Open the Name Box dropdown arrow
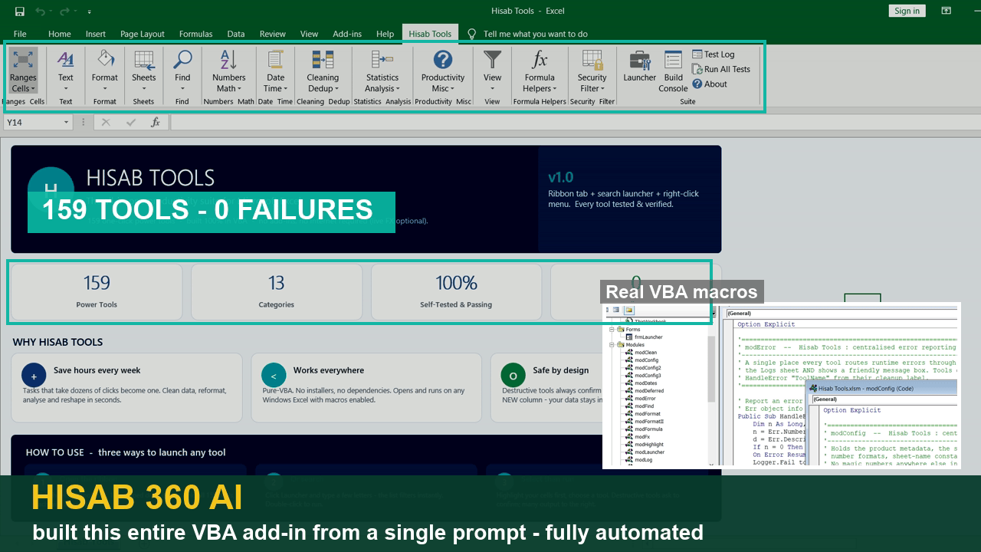This screenshot has width=981, height=552. [x=67, y=123]
